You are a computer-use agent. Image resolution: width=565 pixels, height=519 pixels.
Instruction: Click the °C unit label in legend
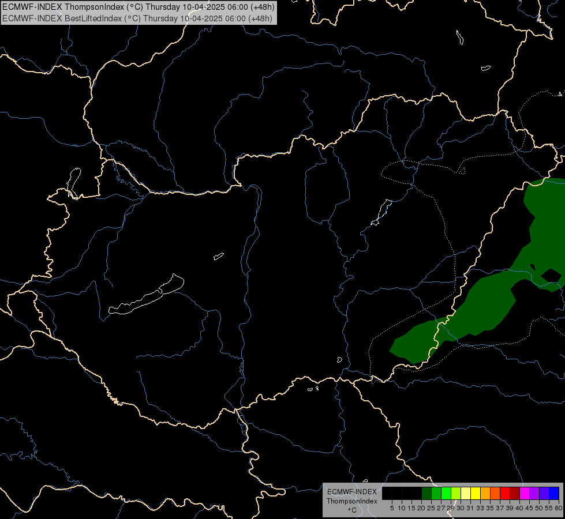353,510
